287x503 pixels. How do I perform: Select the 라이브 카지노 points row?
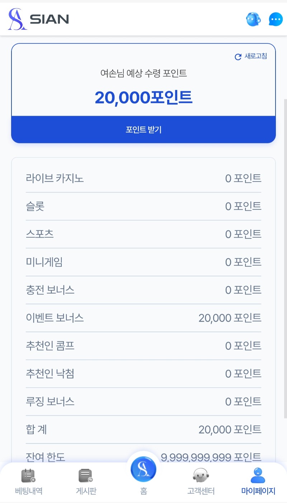tap(143, 178)
